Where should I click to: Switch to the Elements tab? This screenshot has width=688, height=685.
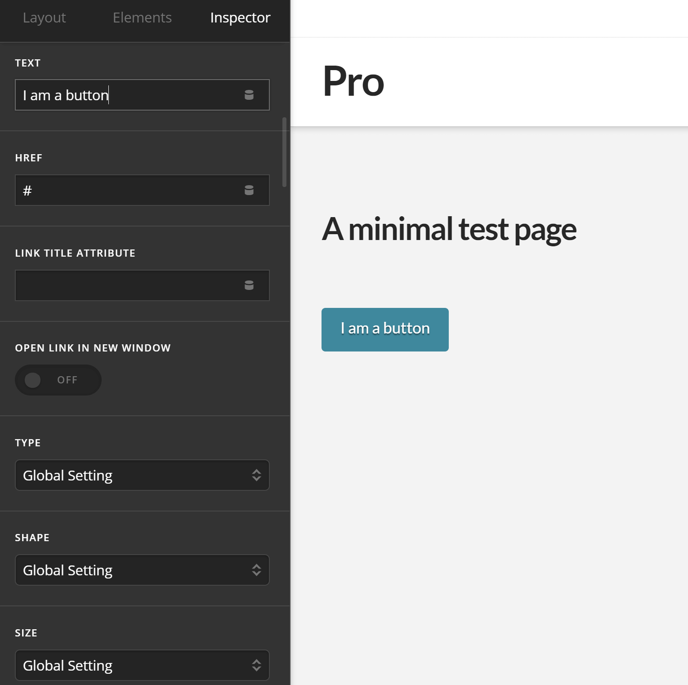pyautogui.click(x=142, y=18)
